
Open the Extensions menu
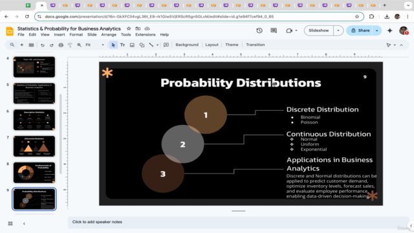[146, 34]
